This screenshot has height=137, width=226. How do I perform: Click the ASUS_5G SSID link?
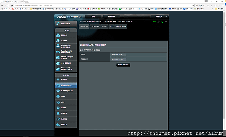tap(129, 21)
